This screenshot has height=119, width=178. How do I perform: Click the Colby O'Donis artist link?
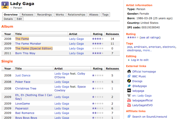click(x=70, y=75)
